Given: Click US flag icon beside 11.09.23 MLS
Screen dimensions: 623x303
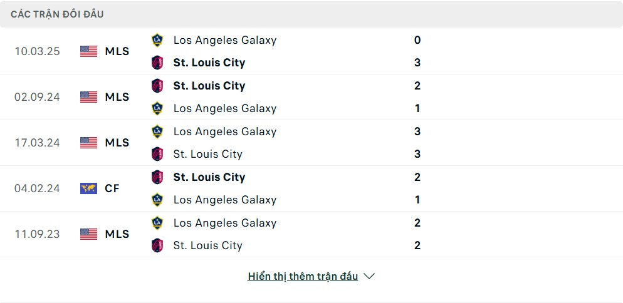Looking at the screenshot, I should [88, 234].
